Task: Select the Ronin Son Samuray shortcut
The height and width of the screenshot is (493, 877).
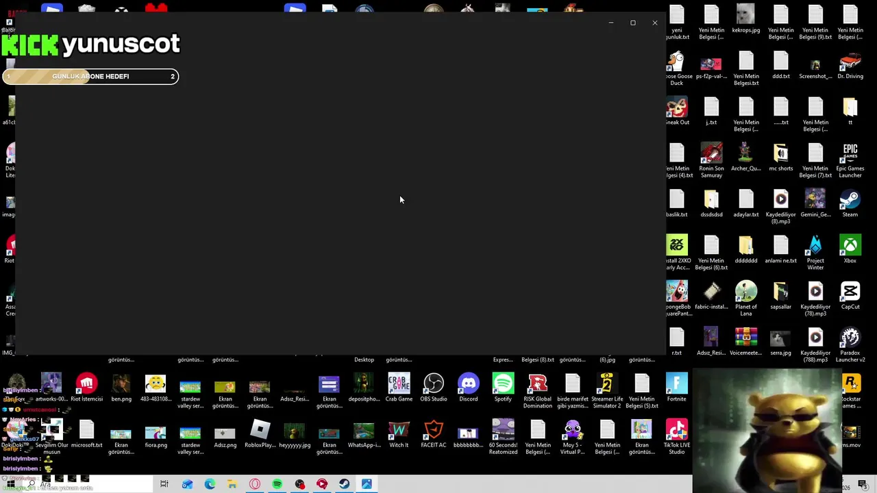Action: pos(711,161)
